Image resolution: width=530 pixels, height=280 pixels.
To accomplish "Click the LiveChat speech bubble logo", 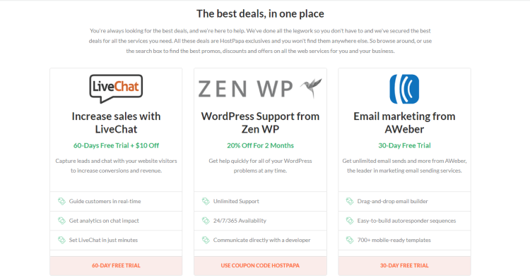I will pos(116,89).
